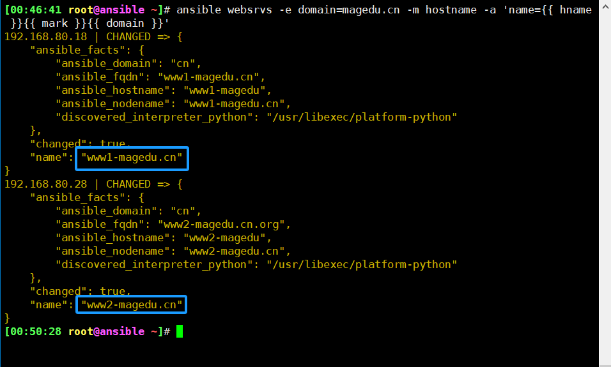This screenshot has width=611, height=367.
Task: Click the "[00:46:41" timestamp in prompt
Action: click(x=33, y=10)
